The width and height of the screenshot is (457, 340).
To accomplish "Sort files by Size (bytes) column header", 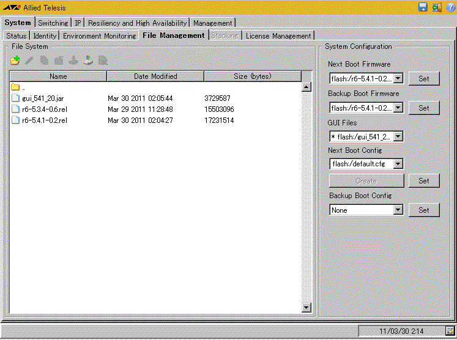I will pos(253,76).
